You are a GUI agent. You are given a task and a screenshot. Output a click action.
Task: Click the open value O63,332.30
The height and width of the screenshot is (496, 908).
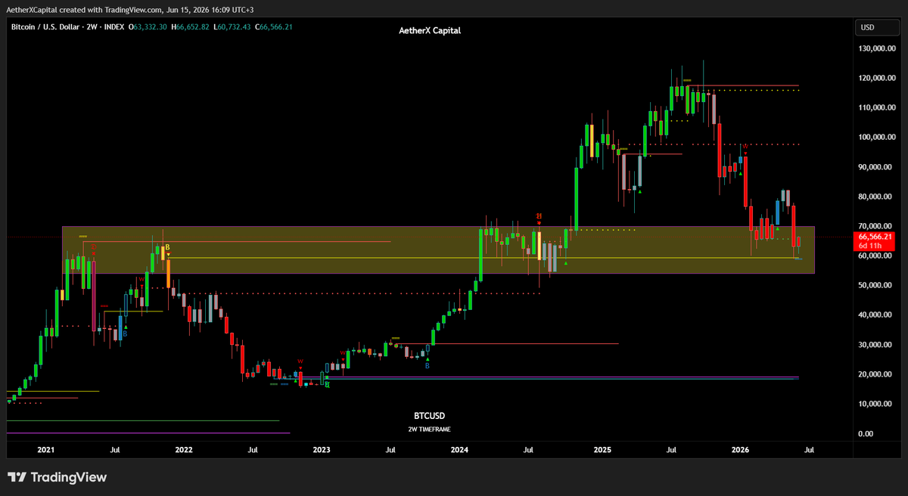click(x=148, y=27)
